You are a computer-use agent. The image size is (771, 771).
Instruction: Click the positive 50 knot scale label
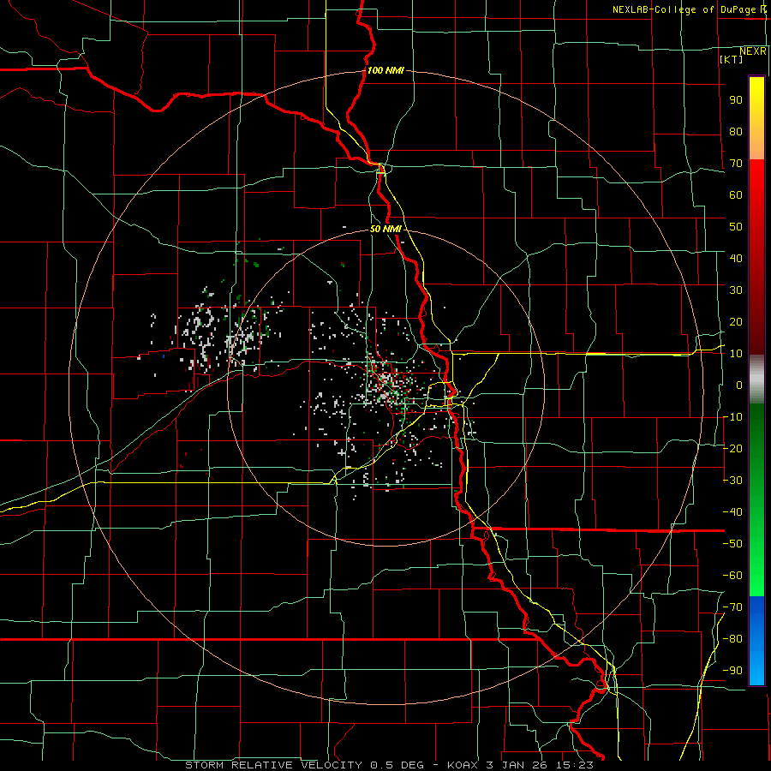(x=736, y=227)
